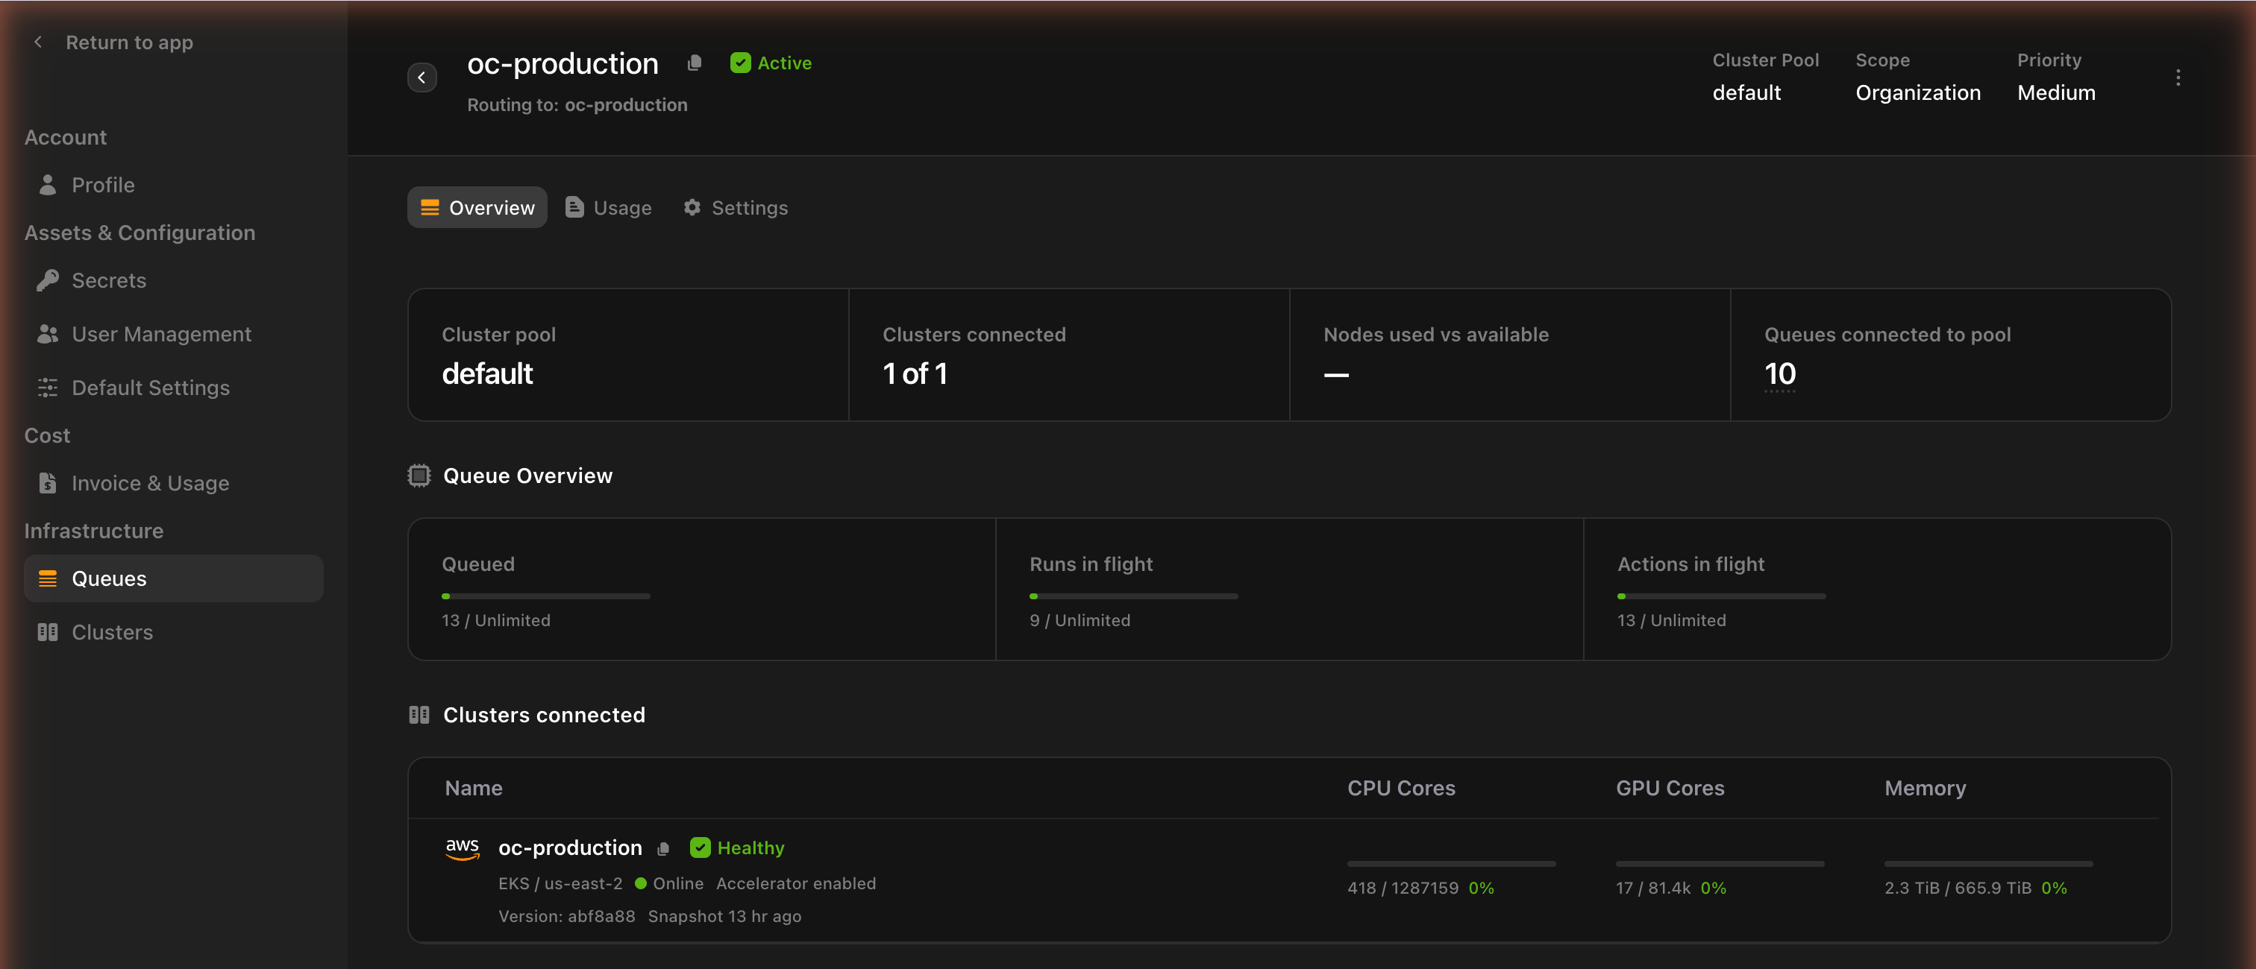Click the Return to app link
Viewport: 2256px width, 969px height.
pos(129,42)
